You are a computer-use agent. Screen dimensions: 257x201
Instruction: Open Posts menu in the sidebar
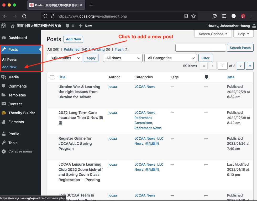[x=13, y=50]
